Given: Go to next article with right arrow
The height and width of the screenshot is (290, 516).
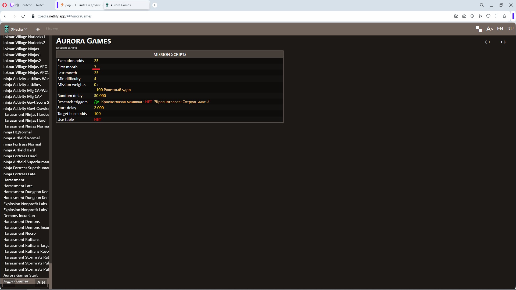Looking at the screenshot, I should [x=503, y=42].
